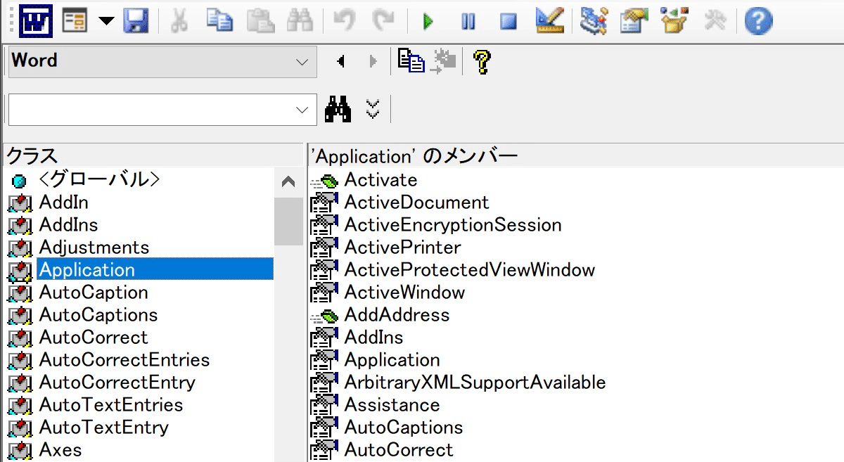Click the Undo arrow icon
This screenshot has height=462, width=844.
[x=344, y=21]
